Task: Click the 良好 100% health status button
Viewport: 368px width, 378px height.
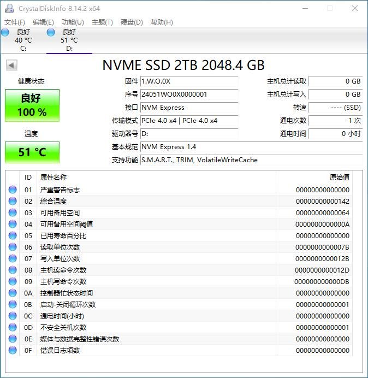Action: (32, 105)
